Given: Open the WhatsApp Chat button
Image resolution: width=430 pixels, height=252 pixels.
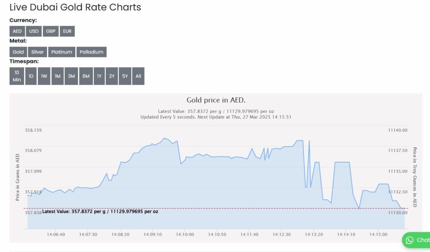Looking at the screenshot, I should click(x=416, y=240).
